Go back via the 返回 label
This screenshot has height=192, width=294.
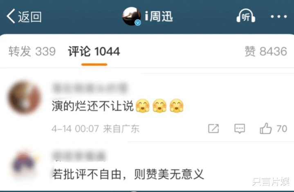point(30,17)
